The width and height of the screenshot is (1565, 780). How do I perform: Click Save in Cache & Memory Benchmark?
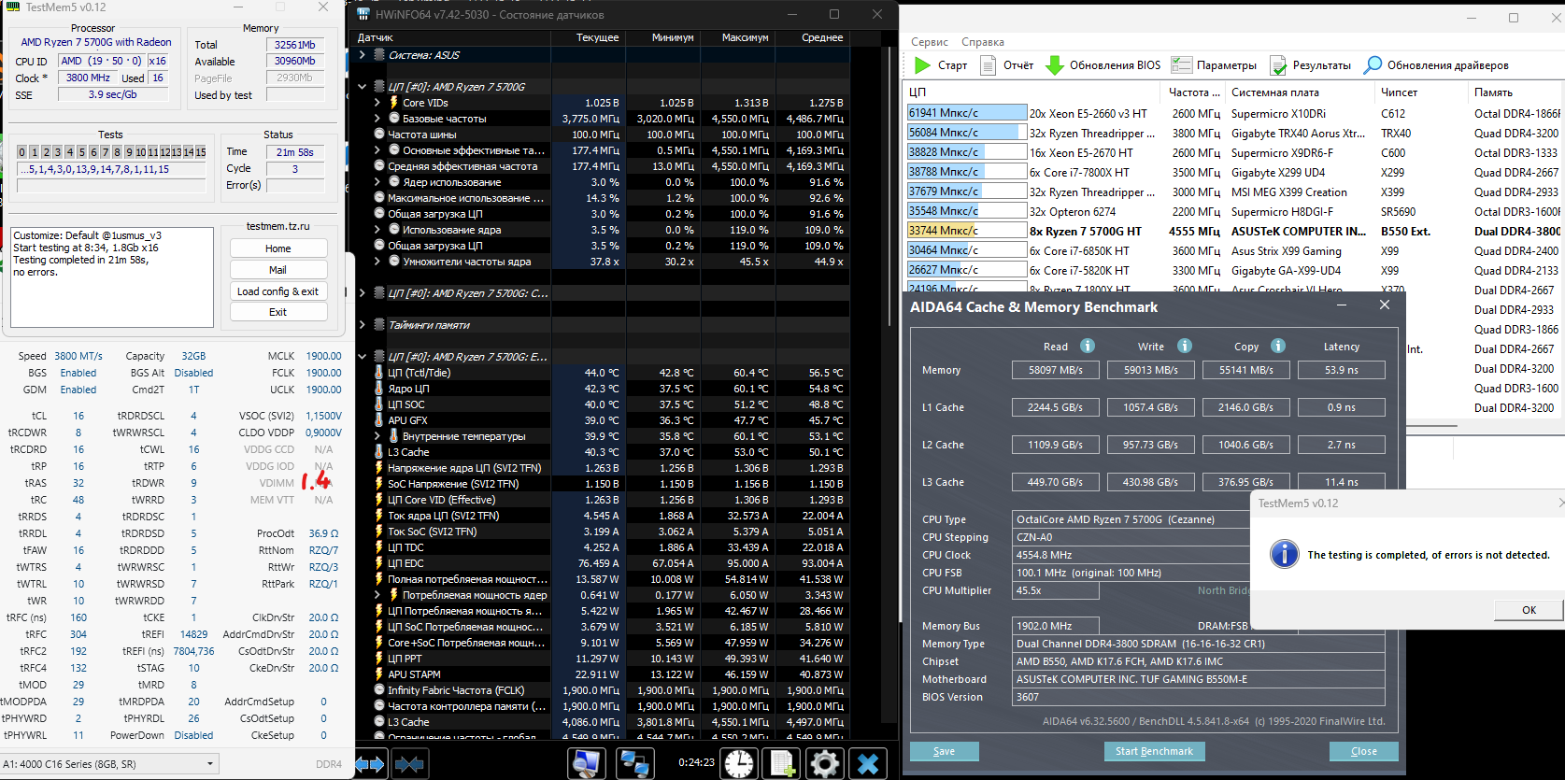[945, 751]
